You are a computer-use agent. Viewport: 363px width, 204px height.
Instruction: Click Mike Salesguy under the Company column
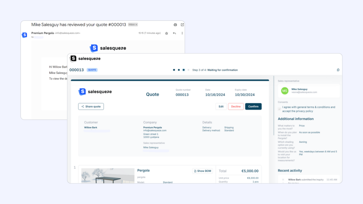tap(151, 147)
